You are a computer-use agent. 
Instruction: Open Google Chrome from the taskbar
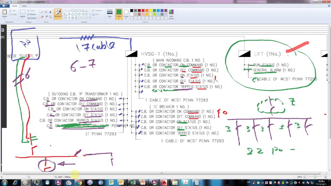79,183
